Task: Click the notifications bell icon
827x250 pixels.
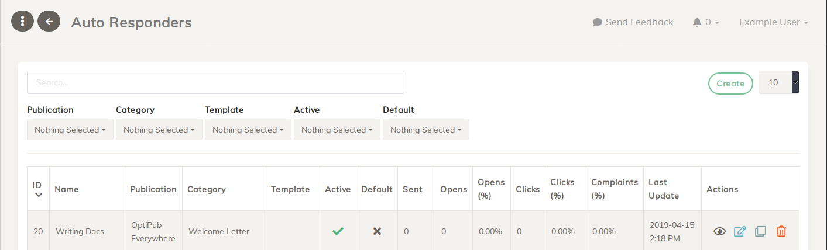Action: (696, 22)
